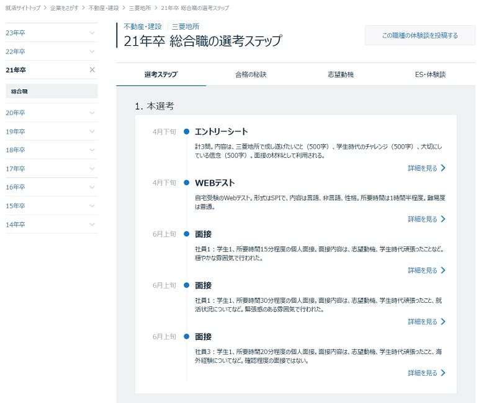Image resolution: width=484 pixels, height=403 pixels.
Task: Click the エントリーシート heading
Action: point(222,132)
